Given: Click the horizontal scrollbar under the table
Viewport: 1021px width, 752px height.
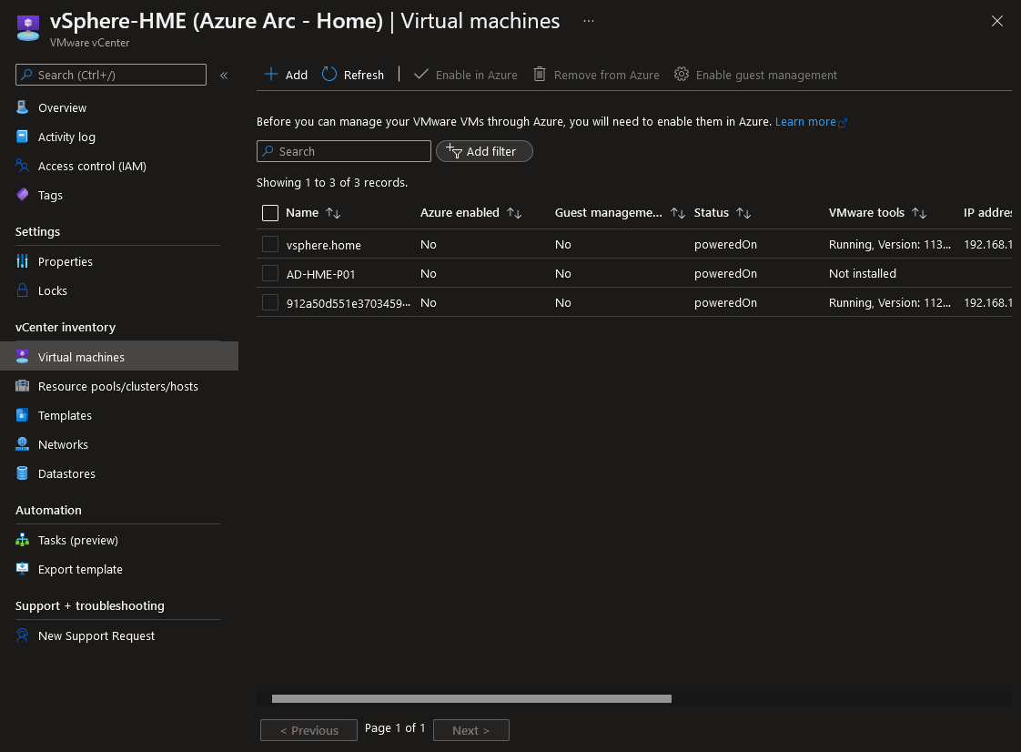Looking at the screenshot, I should point(471,698).
